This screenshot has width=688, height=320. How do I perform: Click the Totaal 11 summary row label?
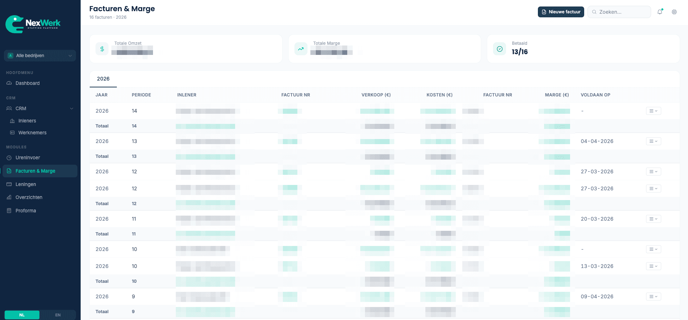pos(102,234)
